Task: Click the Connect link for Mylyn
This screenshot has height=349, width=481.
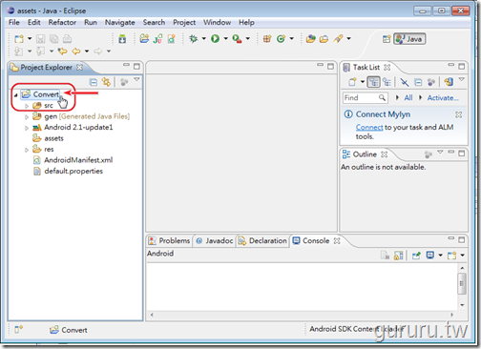Action: point(369,127)
